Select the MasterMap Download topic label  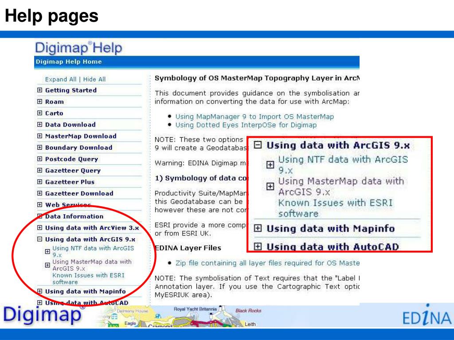click(x=81, y=136)
